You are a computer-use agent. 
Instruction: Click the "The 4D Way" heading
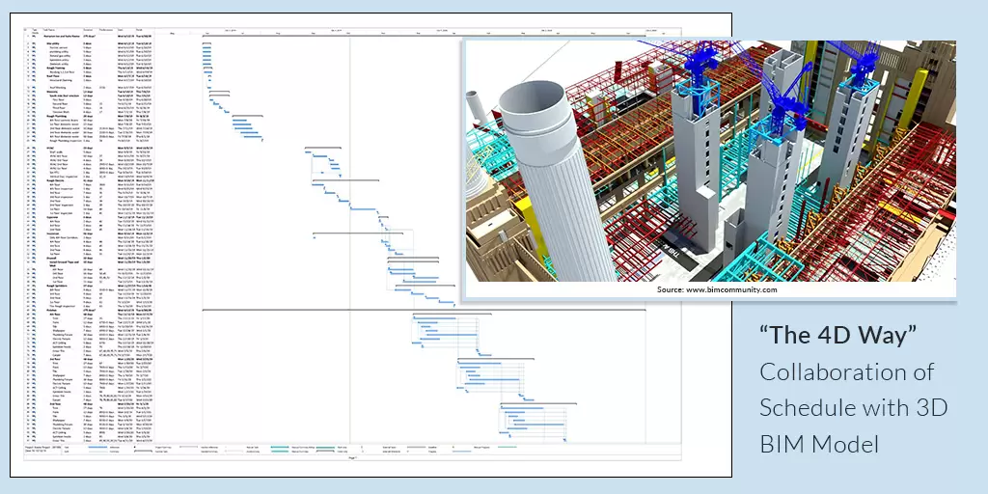tap(837, 337)
